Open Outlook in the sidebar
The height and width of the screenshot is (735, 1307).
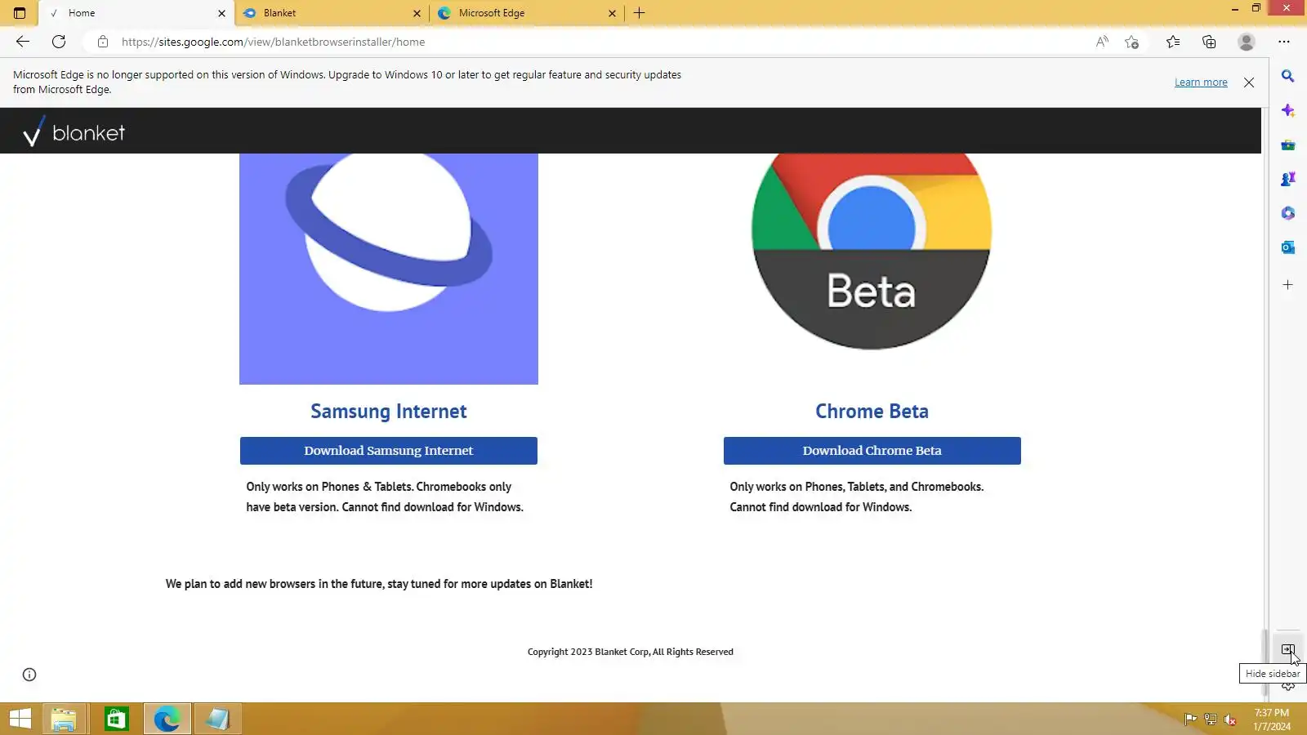tap(1288, 247)
